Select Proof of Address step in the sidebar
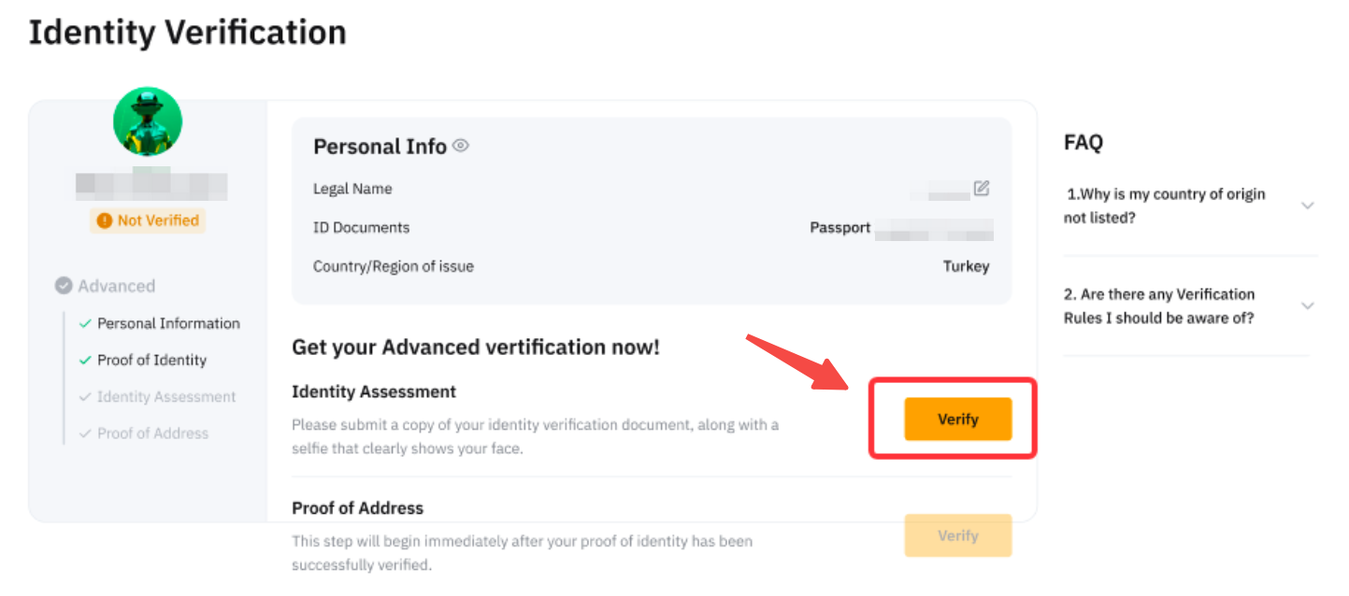Image resolution: width=1349 pixels, height=596 pixels. coord(152,433)
